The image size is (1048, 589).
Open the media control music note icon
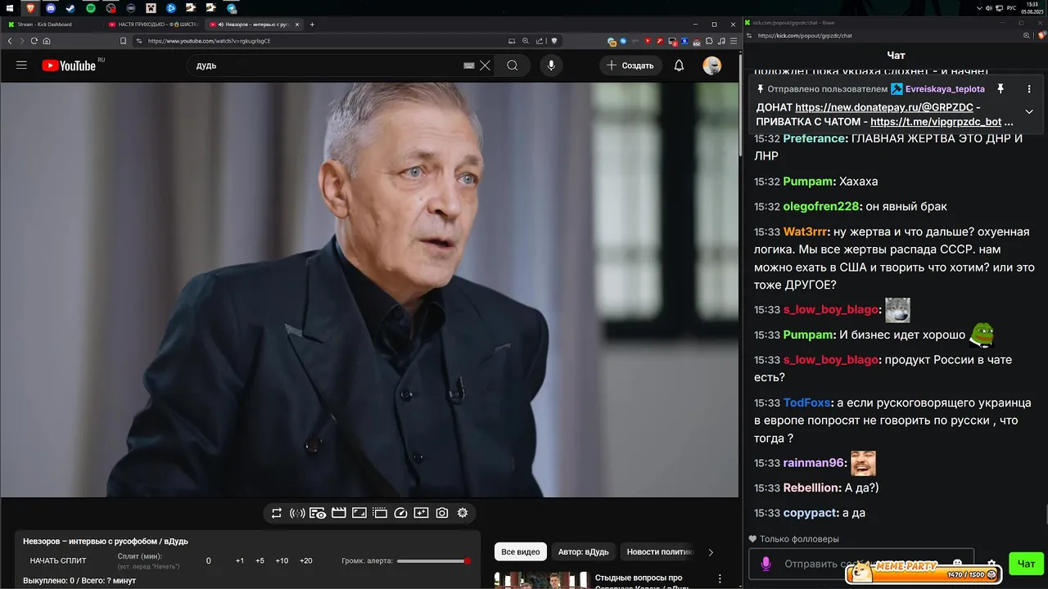point(720,41)
